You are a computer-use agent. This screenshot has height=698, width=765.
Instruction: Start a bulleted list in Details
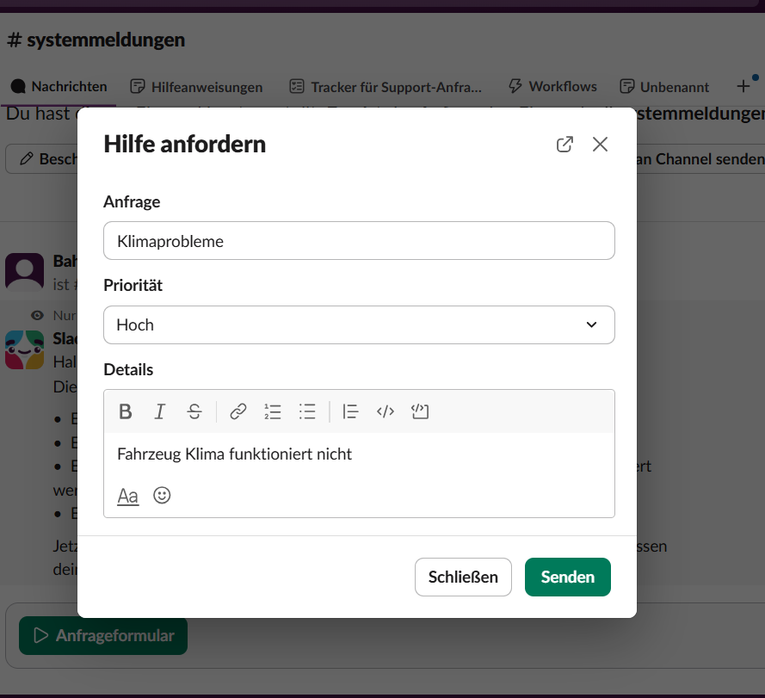[x=307, y=411]
